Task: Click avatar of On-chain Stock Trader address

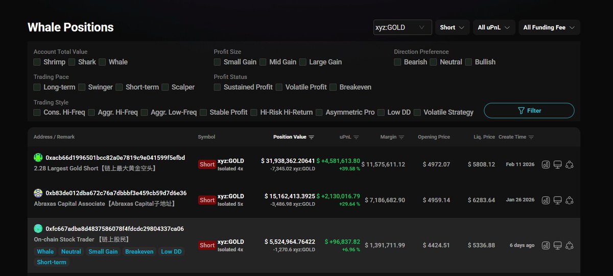Action: (x=38, y=229)
